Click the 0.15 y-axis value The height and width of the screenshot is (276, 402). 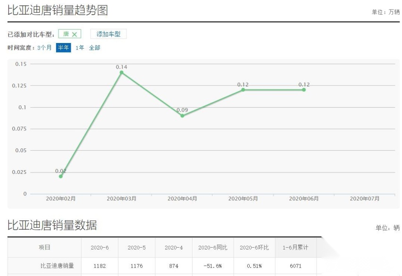coord(21,64)
